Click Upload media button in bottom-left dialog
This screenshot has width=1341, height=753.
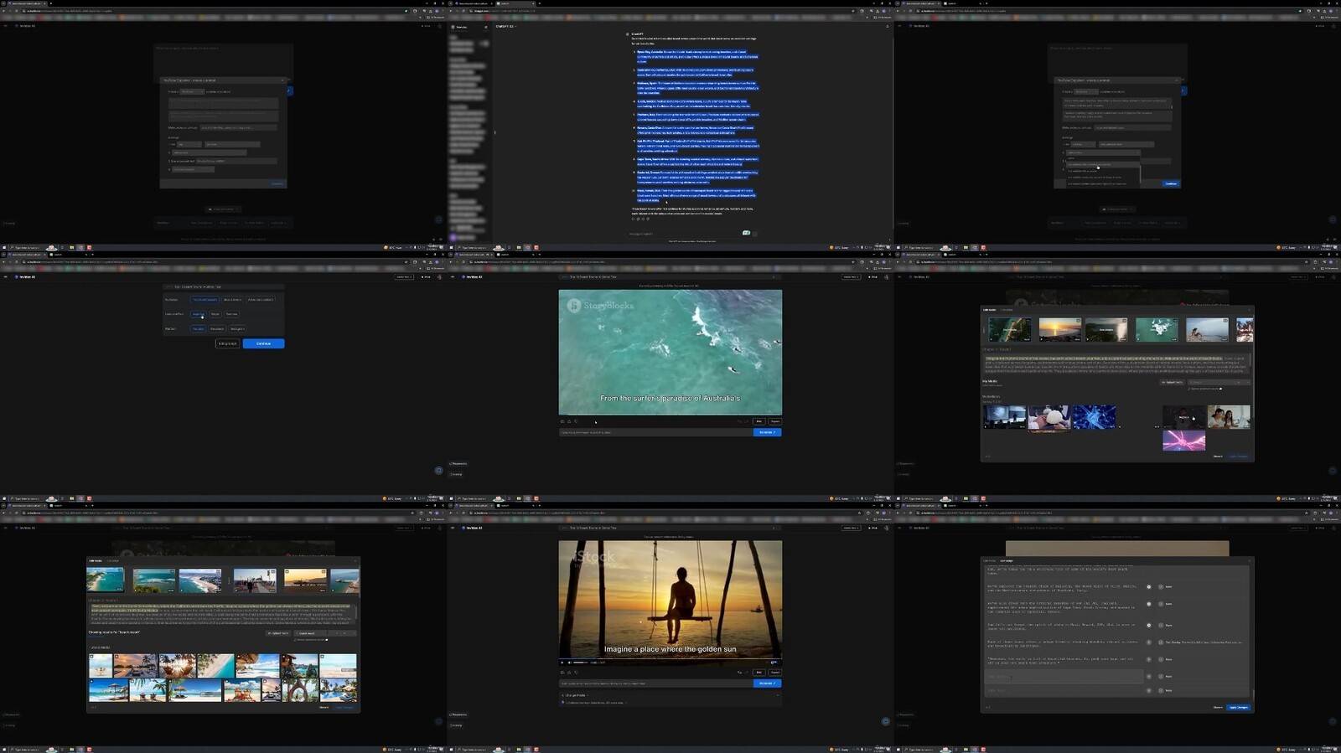point(278,633)
